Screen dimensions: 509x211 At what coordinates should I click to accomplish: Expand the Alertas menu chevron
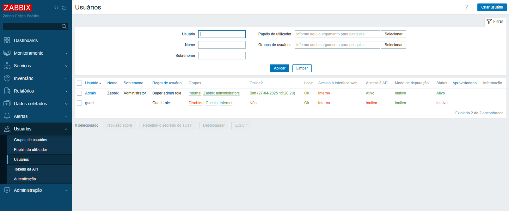pos(66,117)
